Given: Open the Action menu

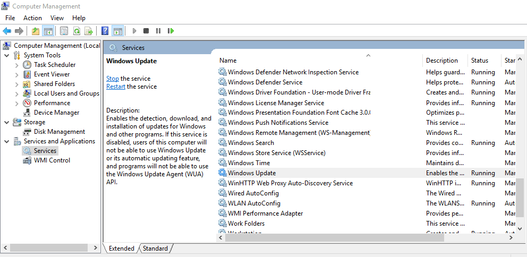Looking at the screenshot, I should (32, 18).
